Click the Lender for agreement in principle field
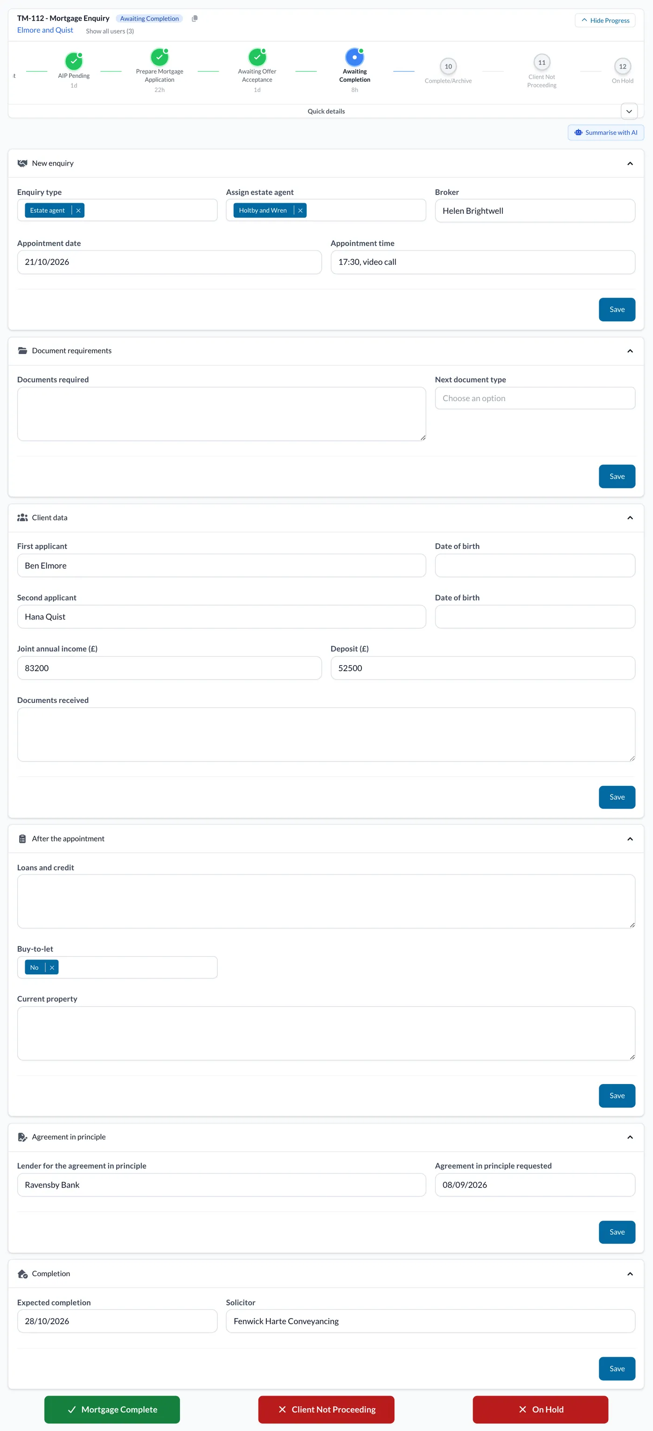The height and width of the screenshot is (1431, 653). tap(222, 1185)
